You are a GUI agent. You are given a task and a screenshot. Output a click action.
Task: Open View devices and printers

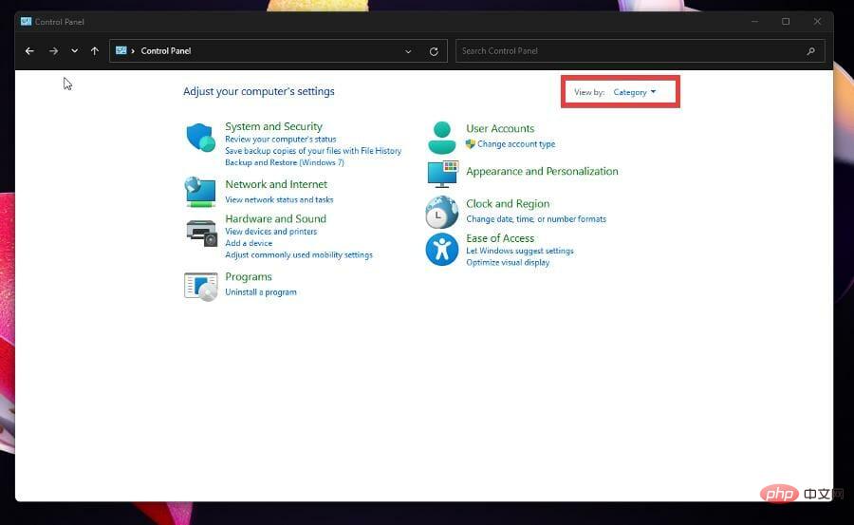[270, 231]
